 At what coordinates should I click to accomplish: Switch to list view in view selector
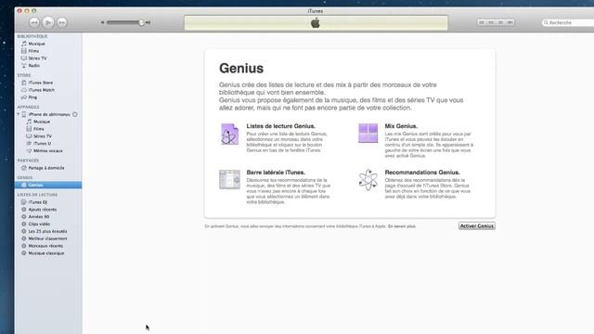(x=482, y=22)
